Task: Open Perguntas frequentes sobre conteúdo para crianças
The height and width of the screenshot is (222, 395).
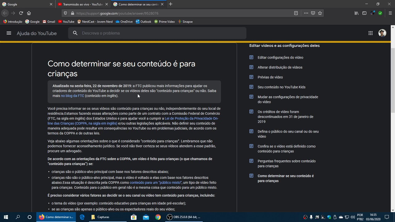Action: [x=287, y=163]
